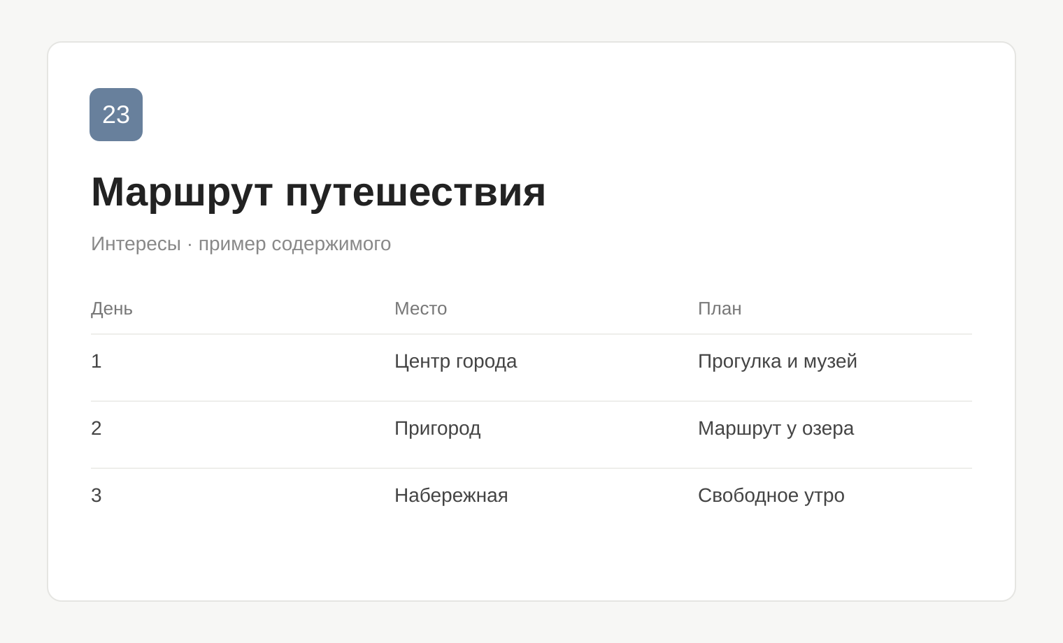This screenshot has width=1063, height=643.
Task: Click the heading Маршрут путешествия
Action: pyautogui.click(x=318, y=192)
